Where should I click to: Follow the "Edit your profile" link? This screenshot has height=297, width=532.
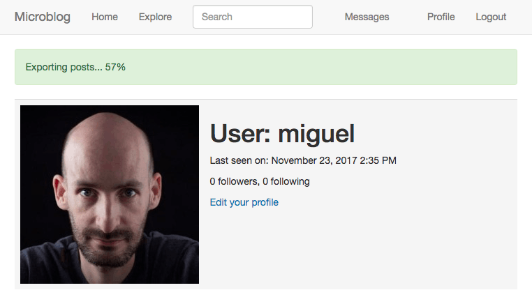pos(244,202)
